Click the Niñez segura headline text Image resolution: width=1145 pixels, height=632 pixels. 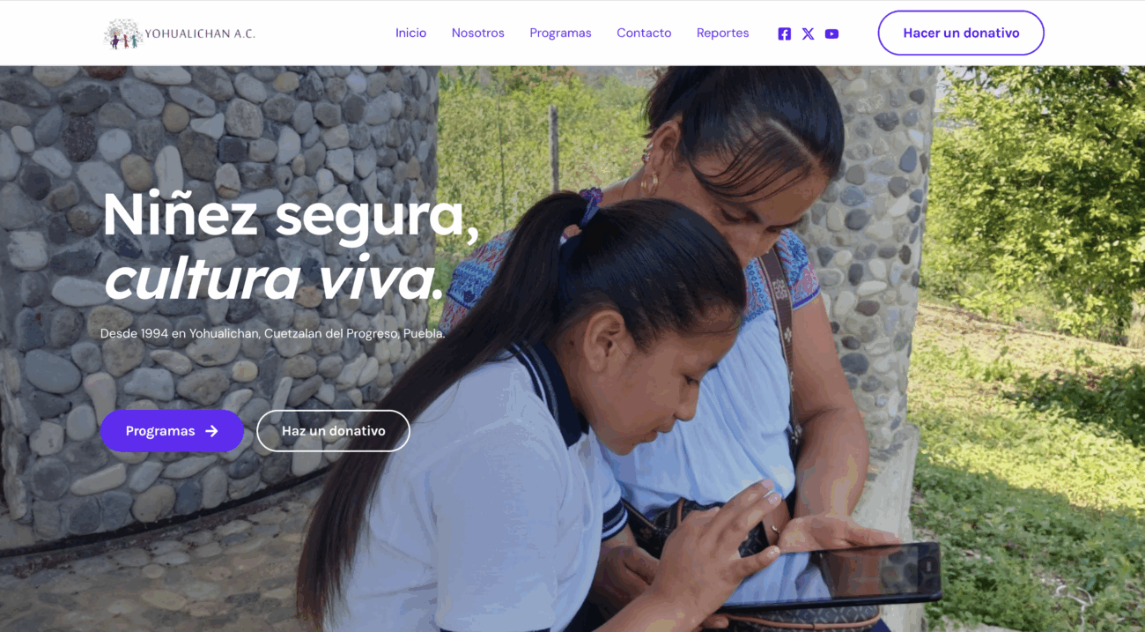(x=291, y=216)
